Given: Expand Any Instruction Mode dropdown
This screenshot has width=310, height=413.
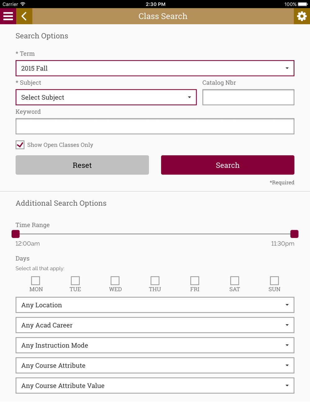Looking at the screenshot, I should (155, 345).
